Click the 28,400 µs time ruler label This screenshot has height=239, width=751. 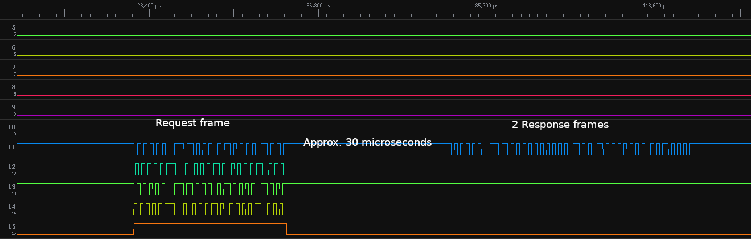[x=149, y=6]
